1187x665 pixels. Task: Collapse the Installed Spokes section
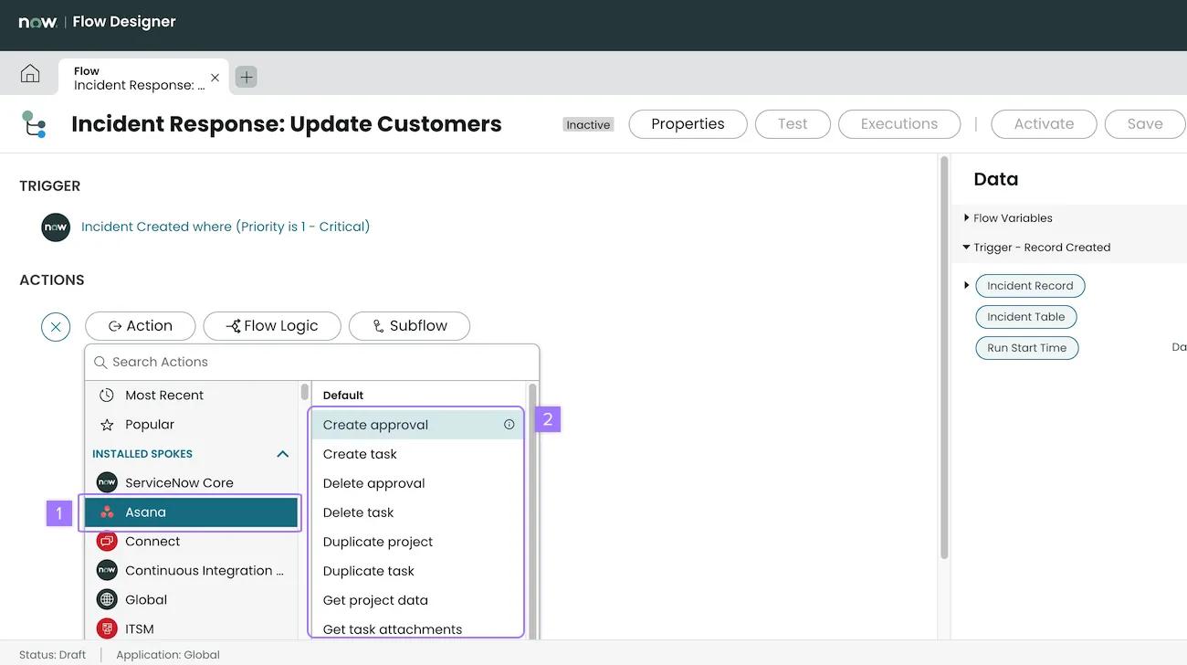(282, 453)
